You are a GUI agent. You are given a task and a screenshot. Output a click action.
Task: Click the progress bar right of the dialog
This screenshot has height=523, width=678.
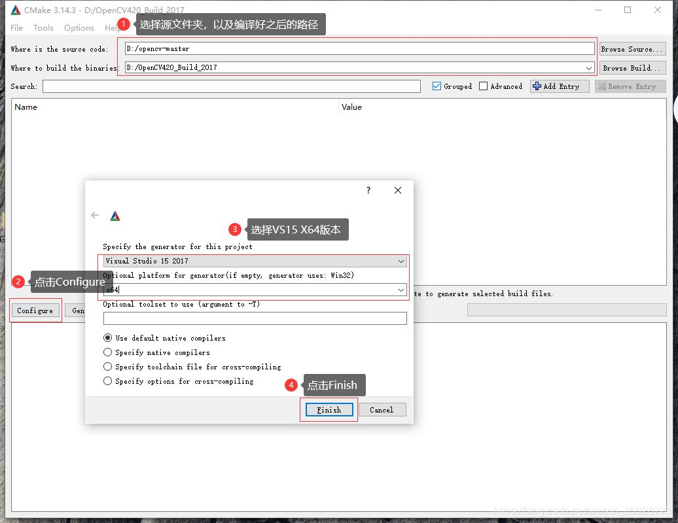click(567, 310)
